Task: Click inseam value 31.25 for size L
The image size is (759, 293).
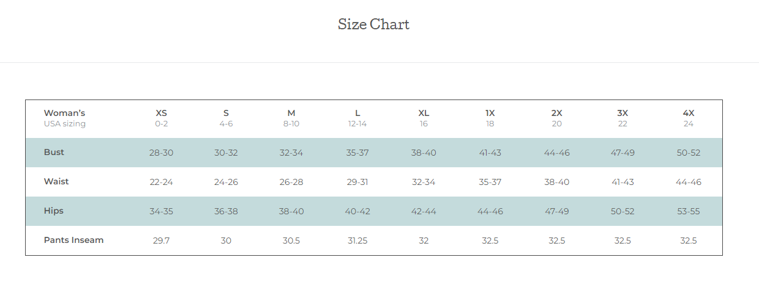Action: pos(357,241)
